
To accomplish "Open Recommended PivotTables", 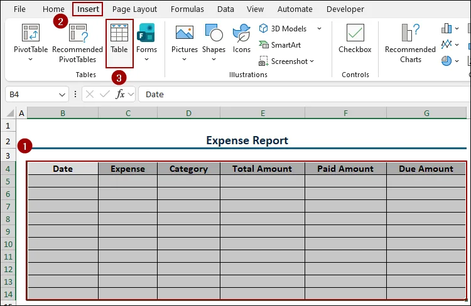I will [x=77, y=43].
